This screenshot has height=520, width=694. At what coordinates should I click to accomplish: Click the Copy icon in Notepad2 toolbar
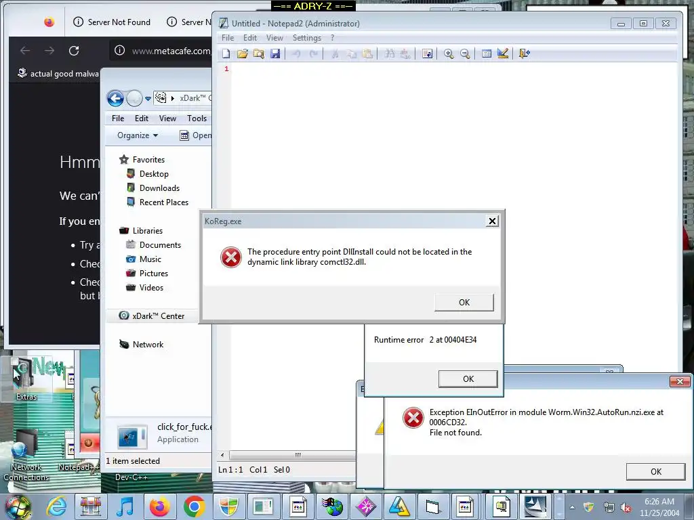pos(352,53)
